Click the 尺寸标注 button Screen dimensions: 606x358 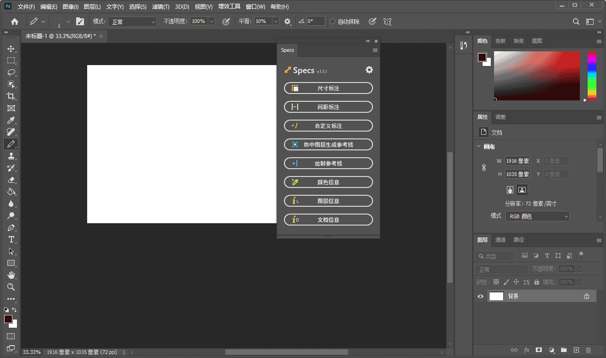pos(328,88)
